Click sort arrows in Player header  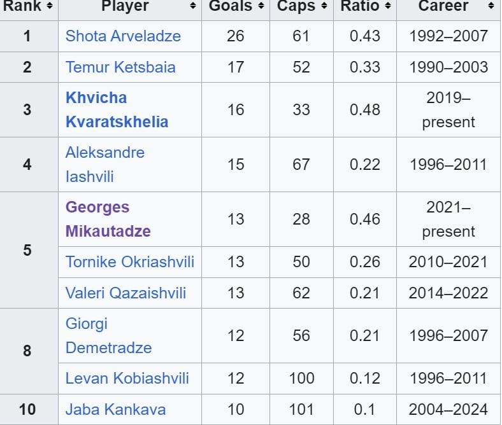point(193,6)
